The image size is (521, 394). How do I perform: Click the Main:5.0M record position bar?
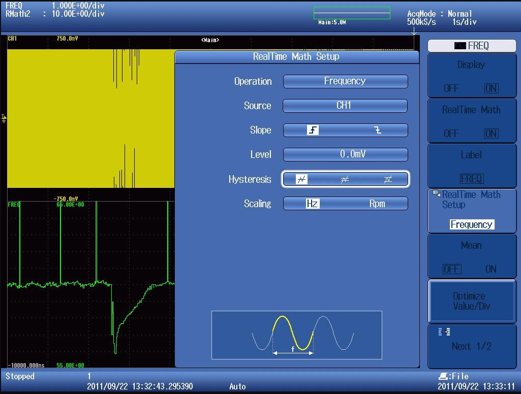click(352, 13)
